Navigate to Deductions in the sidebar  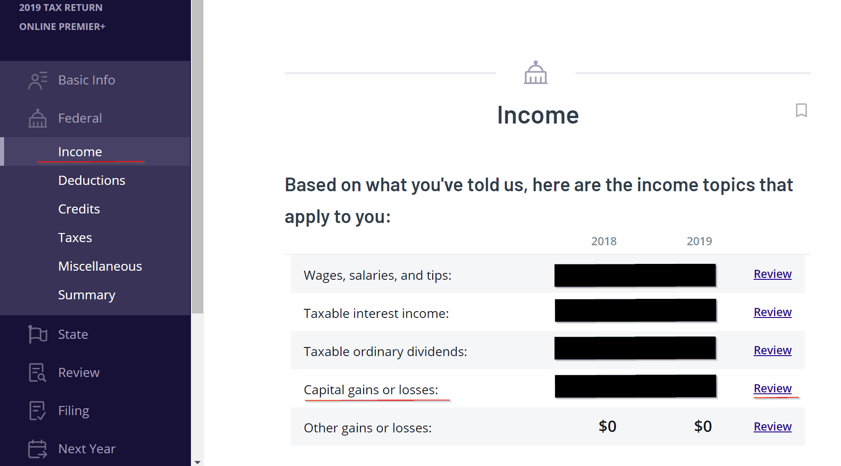(x=91, y=180)
